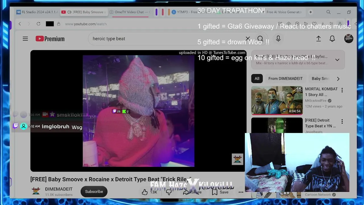The height and width of the screenshot is (205, 364).
Task: Subscribe to the DIMEMADEIT channel
Action: click(x=94, y=192)
